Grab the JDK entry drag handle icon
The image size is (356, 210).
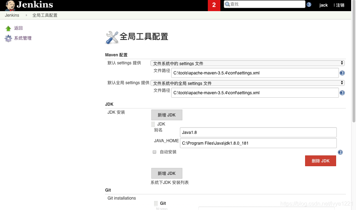click(x=153, y=124)
